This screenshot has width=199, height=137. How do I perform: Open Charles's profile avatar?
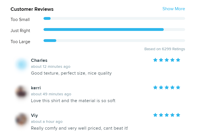coord(22,65)
